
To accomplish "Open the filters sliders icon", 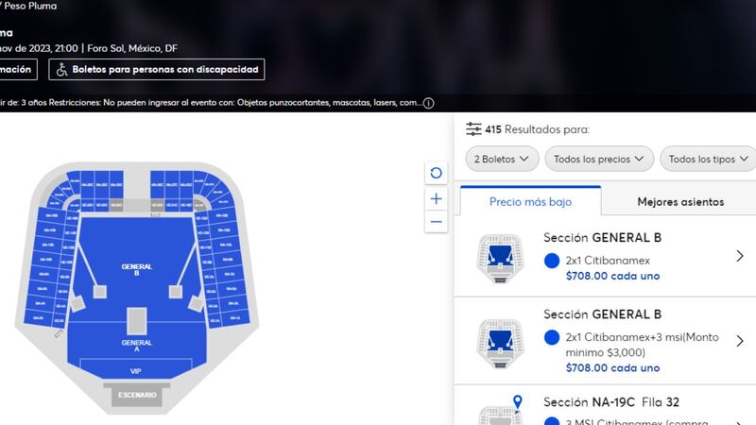I will [473, 129].
